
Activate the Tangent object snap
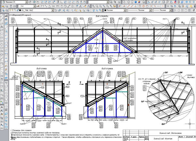[147, 6]
